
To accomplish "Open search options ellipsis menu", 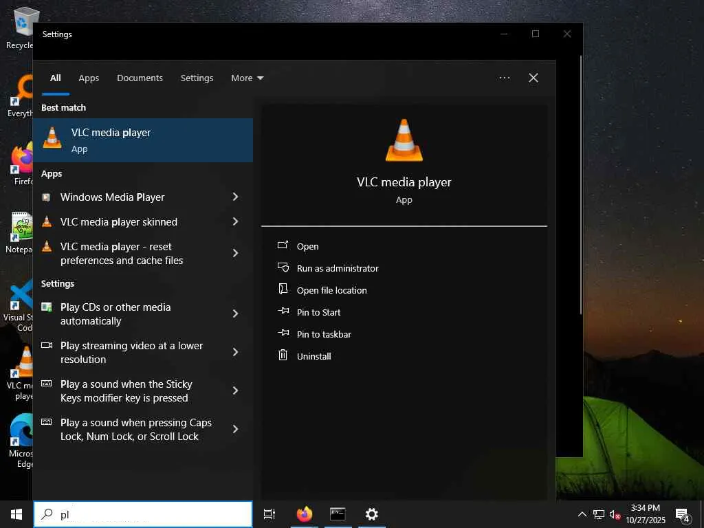I will point(505,78).
